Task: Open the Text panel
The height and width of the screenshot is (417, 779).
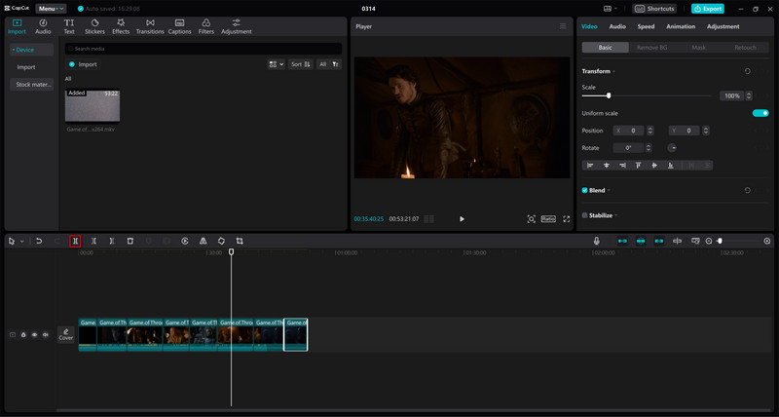Action: point(69,27)
